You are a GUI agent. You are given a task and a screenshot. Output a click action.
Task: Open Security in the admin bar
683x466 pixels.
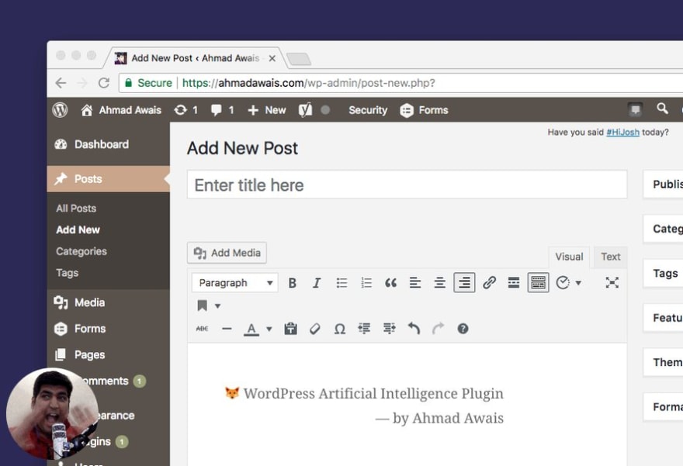click(368, 110)
